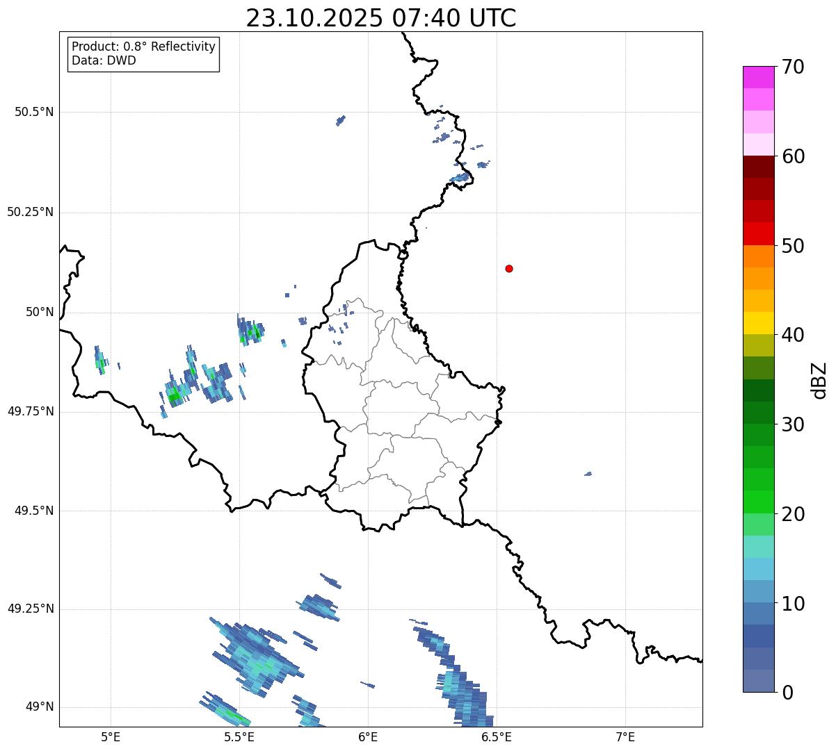
Task: Click the 49.5°N latitude label
Action: [x=34, y=511]
